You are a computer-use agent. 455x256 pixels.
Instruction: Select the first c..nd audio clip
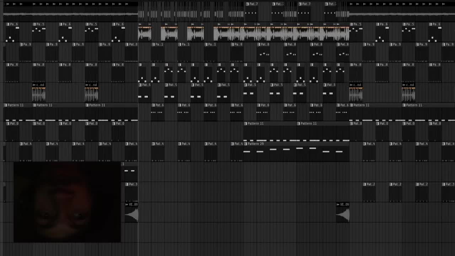point(39,92)
